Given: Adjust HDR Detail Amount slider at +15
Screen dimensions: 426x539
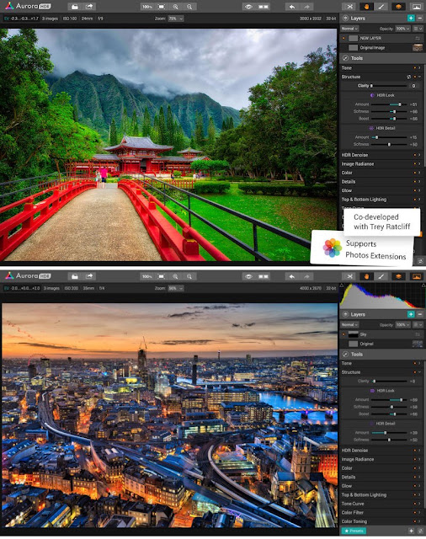Looking at the screenshot, I should [389, 137].
